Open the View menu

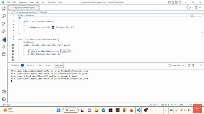32,2
